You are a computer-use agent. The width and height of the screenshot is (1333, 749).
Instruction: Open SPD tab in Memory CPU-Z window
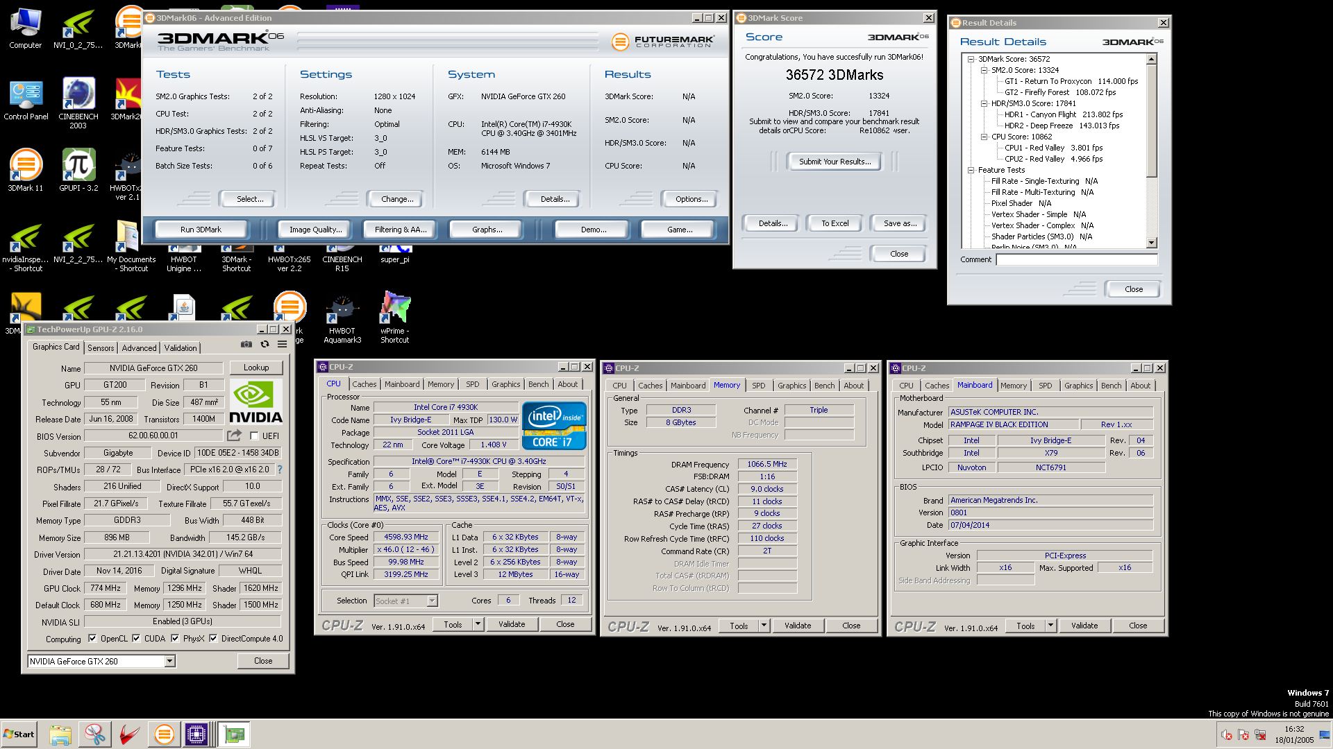[759, 386]
